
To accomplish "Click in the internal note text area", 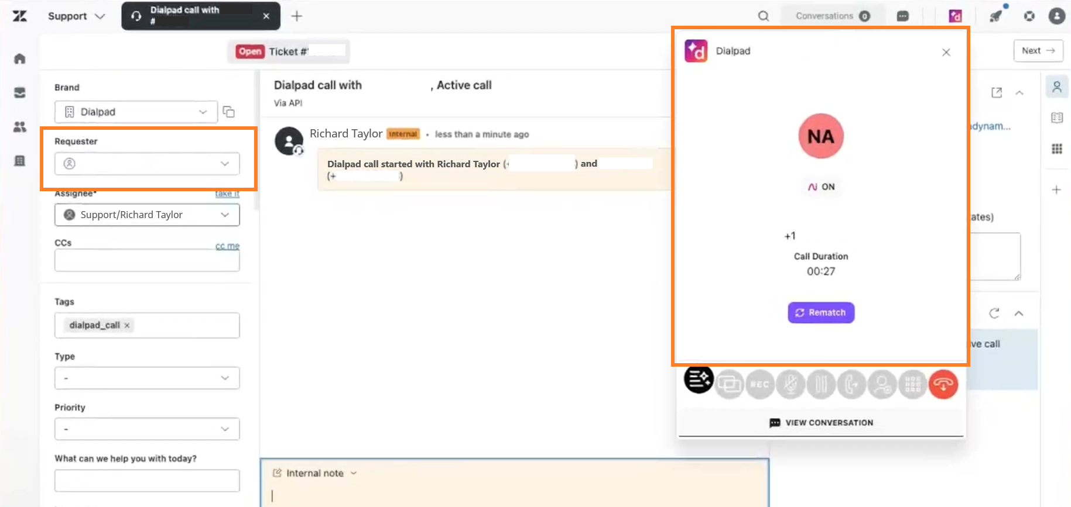I will 514,495.
